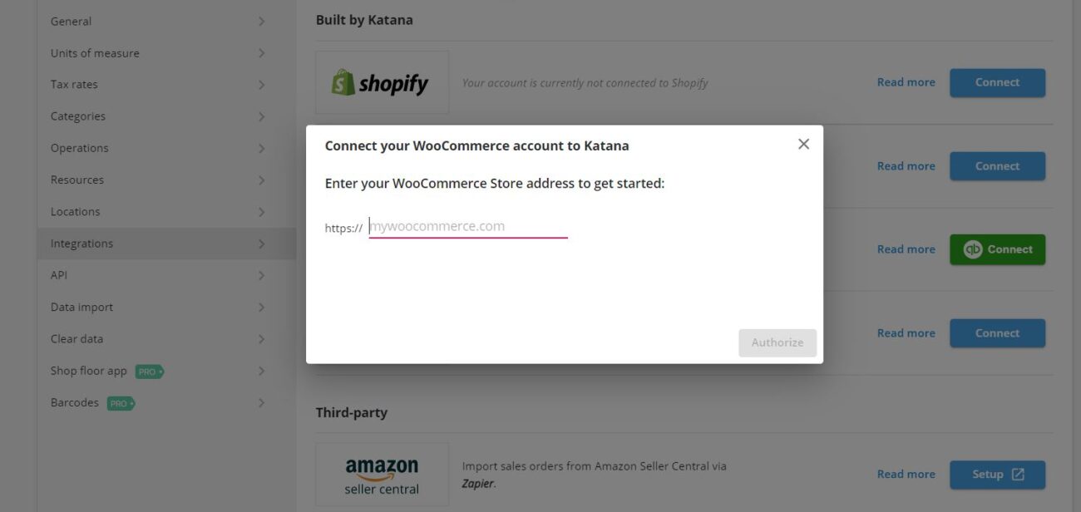1081x512 pixels.
Task: Click the bottom Connect button above Third-party
Action: click(x=997, y=332)
